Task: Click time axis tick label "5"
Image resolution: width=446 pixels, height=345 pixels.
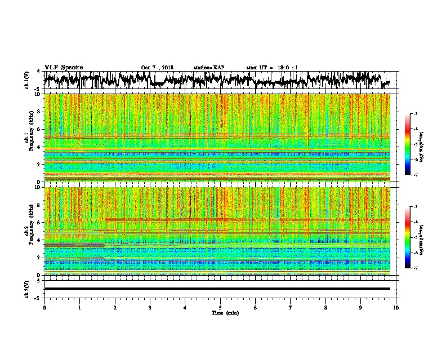Action: 220,308
